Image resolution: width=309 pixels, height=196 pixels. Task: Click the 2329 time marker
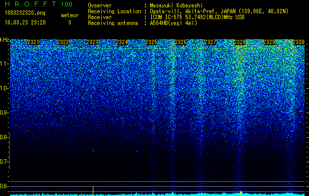coord(269,42)
